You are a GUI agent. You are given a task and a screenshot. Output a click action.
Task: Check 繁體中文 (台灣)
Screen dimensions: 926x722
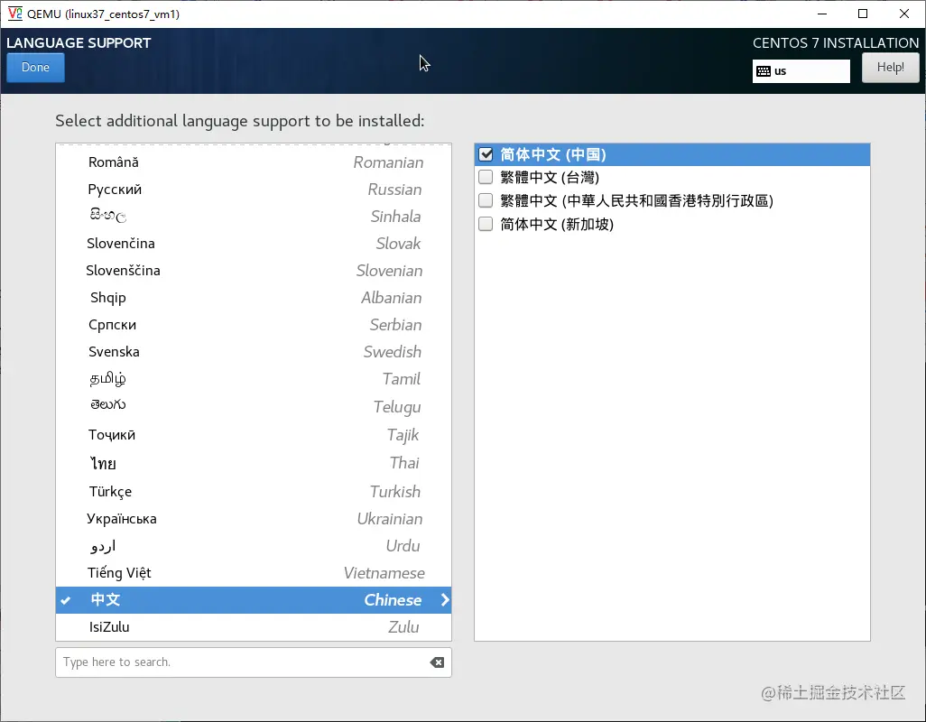click(x=486, y=177)
